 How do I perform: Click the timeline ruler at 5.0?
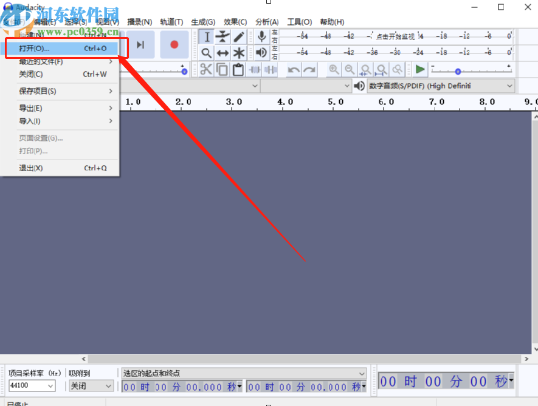(x=335, y=102)
